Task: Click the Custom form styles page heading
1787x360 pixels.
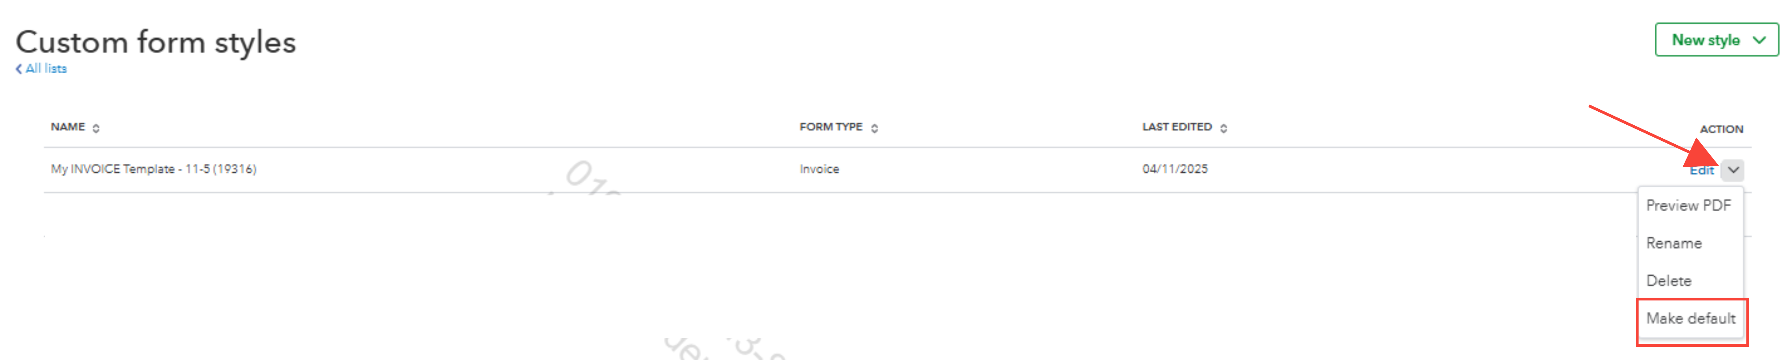Action: [x=155, y=42]
